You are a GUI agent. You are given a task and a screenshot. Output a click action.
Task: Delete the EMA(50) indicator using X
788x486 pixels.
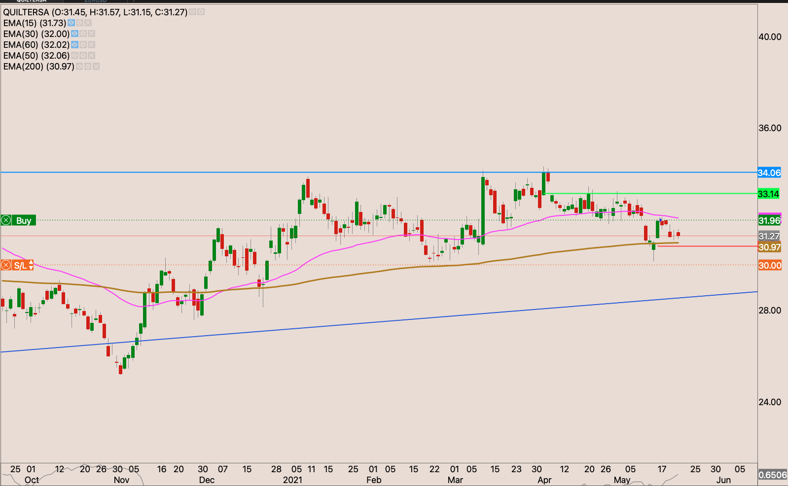pos(91,56)
